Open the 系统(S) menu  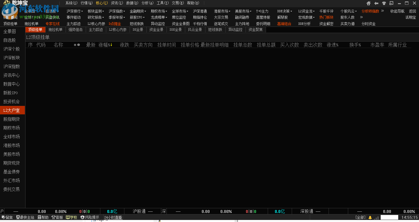click(x=71, y=3)
